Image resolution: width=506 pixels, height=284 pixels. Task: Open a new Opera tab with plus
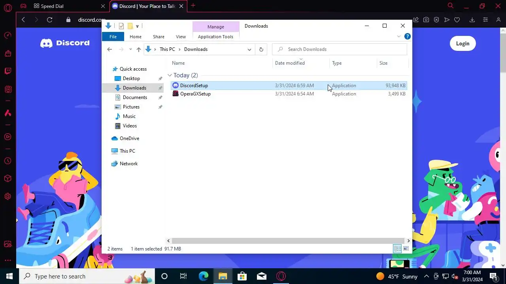click(193, 6)
